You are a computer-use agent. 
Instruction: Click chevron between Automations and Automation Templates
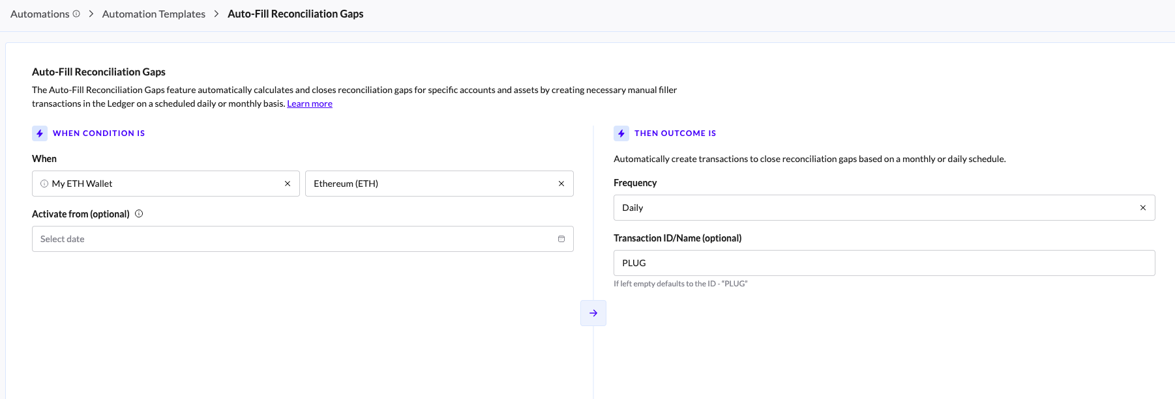tap(91, 14)
